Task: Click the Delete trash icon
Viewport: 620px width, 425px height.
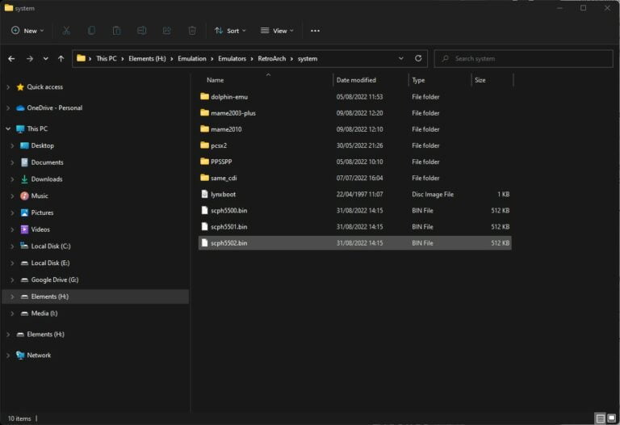Action: pyautogui.click(x=192, y=31)
